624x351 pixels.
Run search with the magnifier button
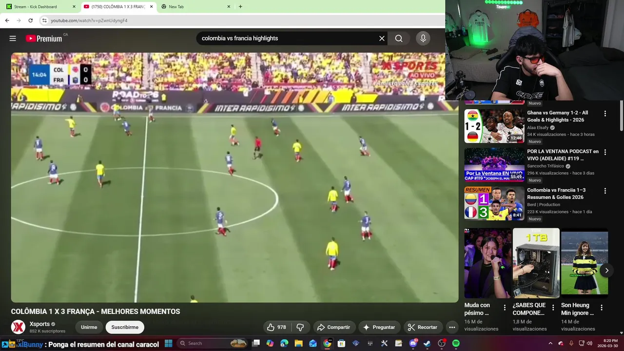click(x=399, y=39)
